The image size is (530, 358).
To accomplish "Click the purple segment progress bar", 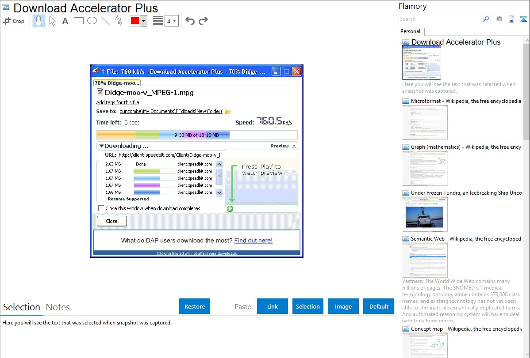I will point(154,185).
